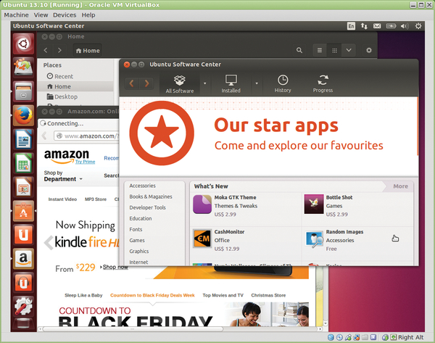The height and width of the screenshot is (343, 435).
Task: Select Recent in Places sidebar
Action: click(75, 76)
